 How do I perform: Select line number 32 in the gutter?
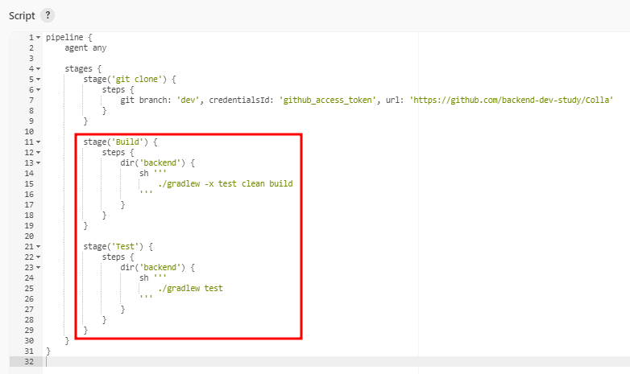point(29,362)
